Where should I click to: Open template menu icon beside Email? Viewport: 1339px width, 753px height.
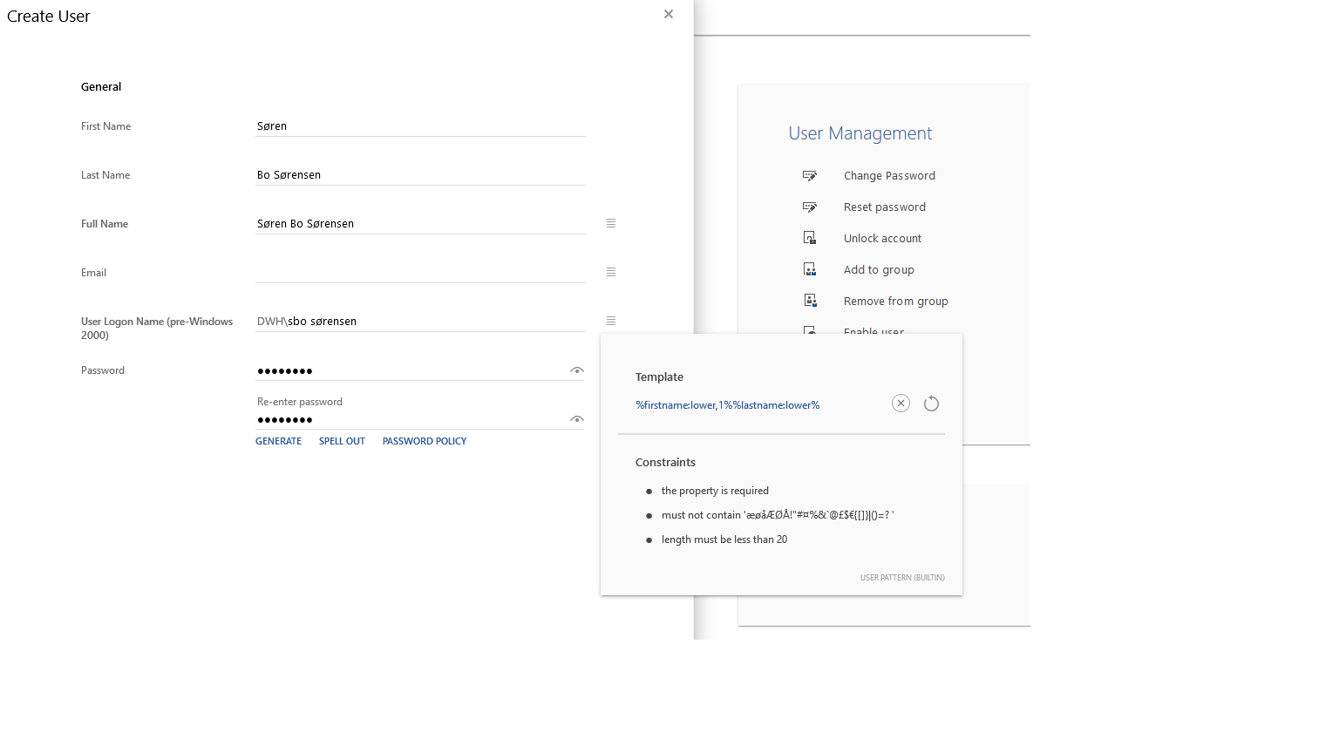point(611,272)
